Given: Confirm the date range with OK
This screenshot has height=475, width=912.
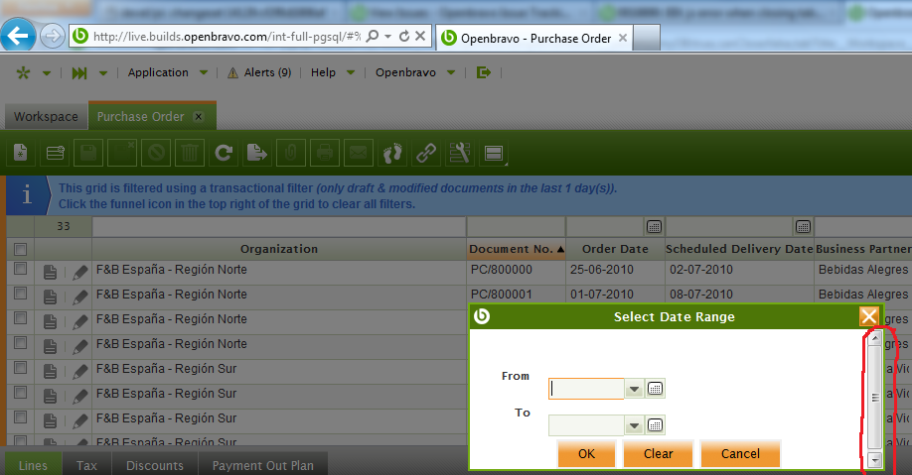Looking at the screenshot, I should (586, 453).
